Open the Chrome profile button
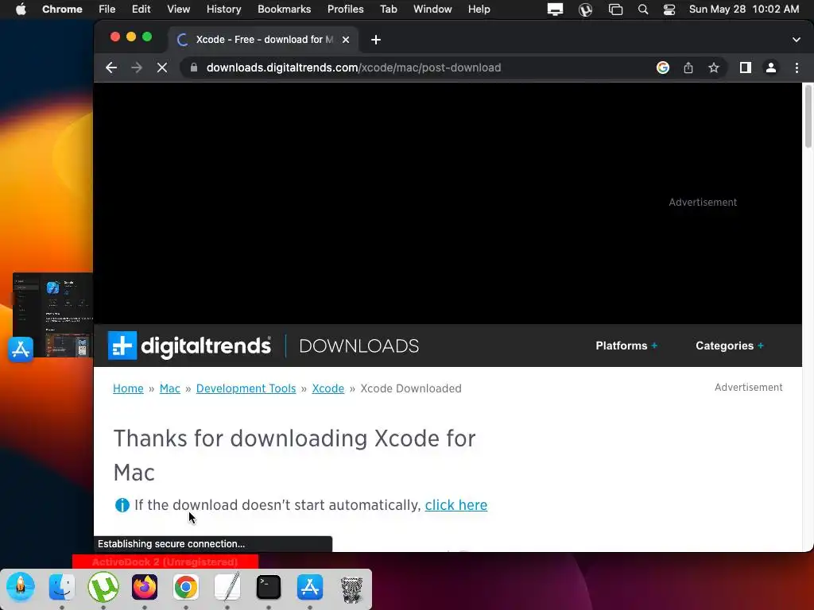The width and height of the screenshot is (814, 610). tap(771, 68)
